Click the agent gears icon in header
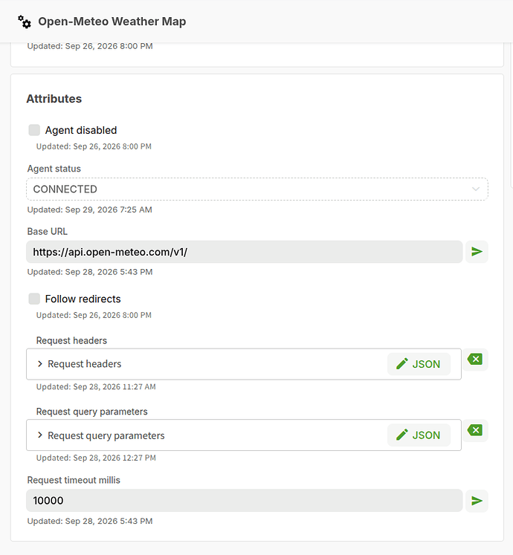 tap(25, 22)
